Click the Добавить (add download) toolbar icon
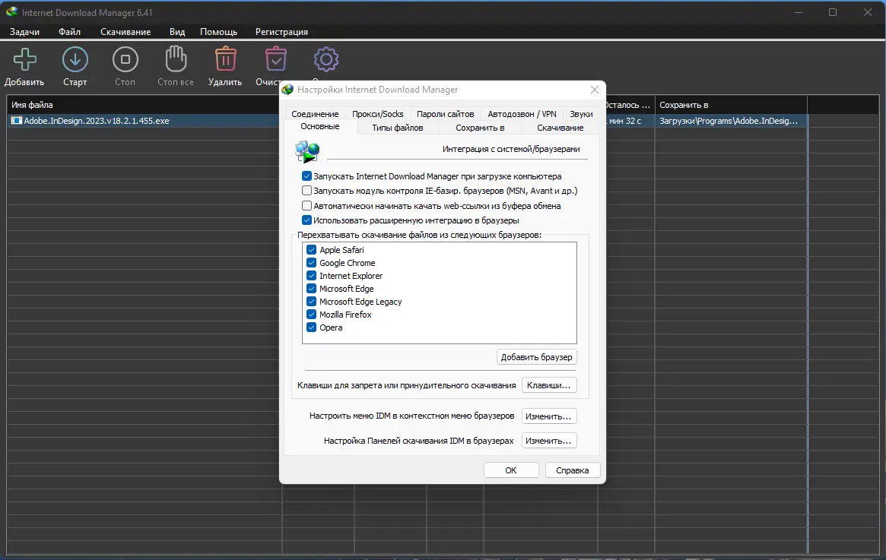The height and width of the screenshot is (560, 886). pos(25,59)
